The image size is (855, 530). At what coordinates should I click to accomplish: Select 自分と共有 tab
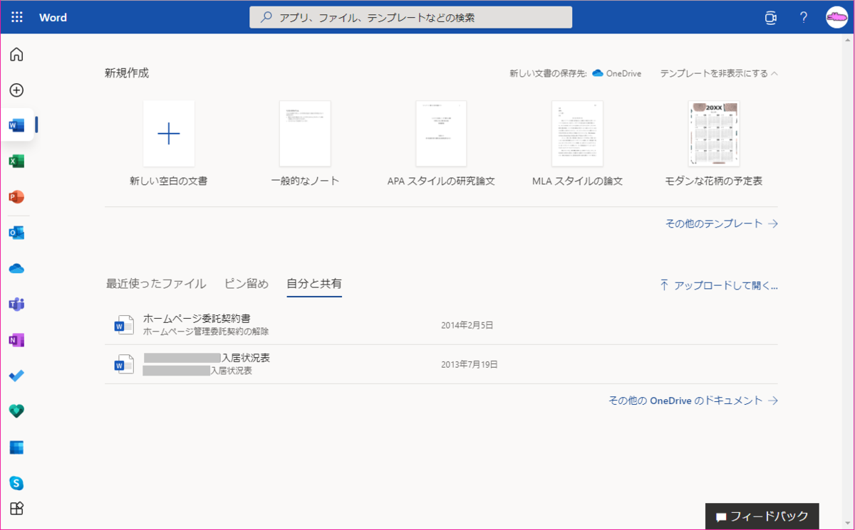(x=313, y=284)
